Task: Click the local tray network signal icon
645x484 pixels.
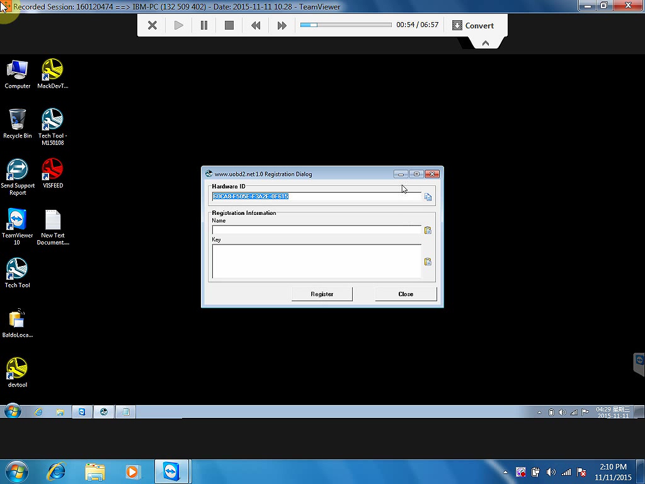Action: click(566, 472)
